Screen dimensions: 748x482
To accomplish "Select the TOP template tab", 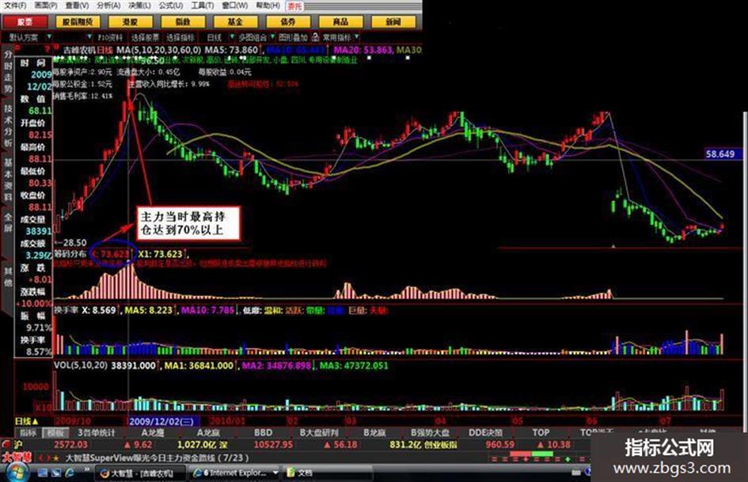I will pos(541,433).
